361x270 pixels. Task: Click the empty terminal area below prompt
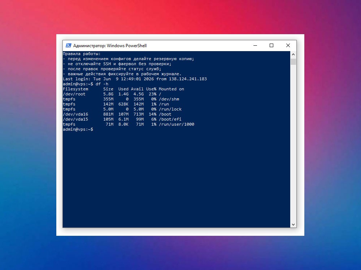pyautogui.click(x=177, y=179)
